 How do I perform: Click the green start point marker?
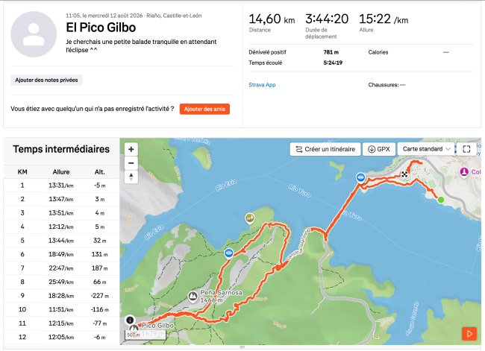click(x=441, y=200)
